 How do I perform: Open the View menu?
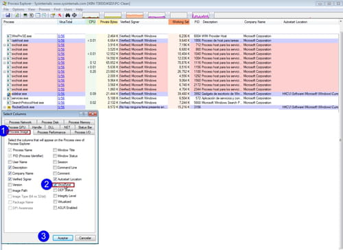pos(32,10)
